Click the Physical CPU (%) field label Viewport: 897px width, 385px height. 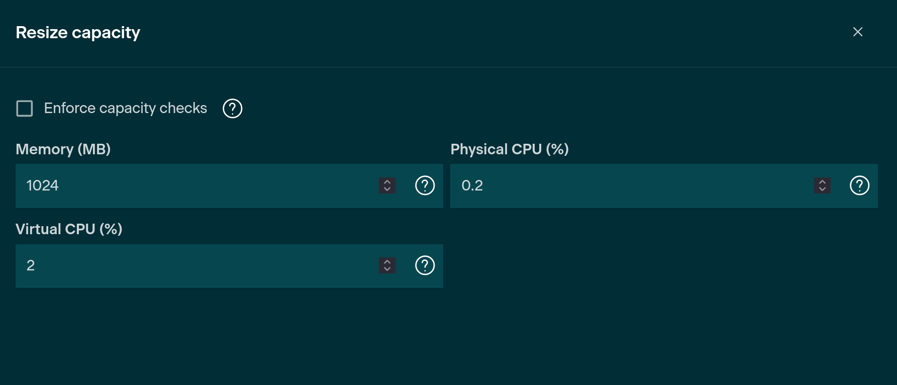pyautogui.click(x=510, y=149)
